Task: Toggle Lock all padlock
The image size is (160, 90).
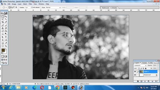Action: pos(146,68)
